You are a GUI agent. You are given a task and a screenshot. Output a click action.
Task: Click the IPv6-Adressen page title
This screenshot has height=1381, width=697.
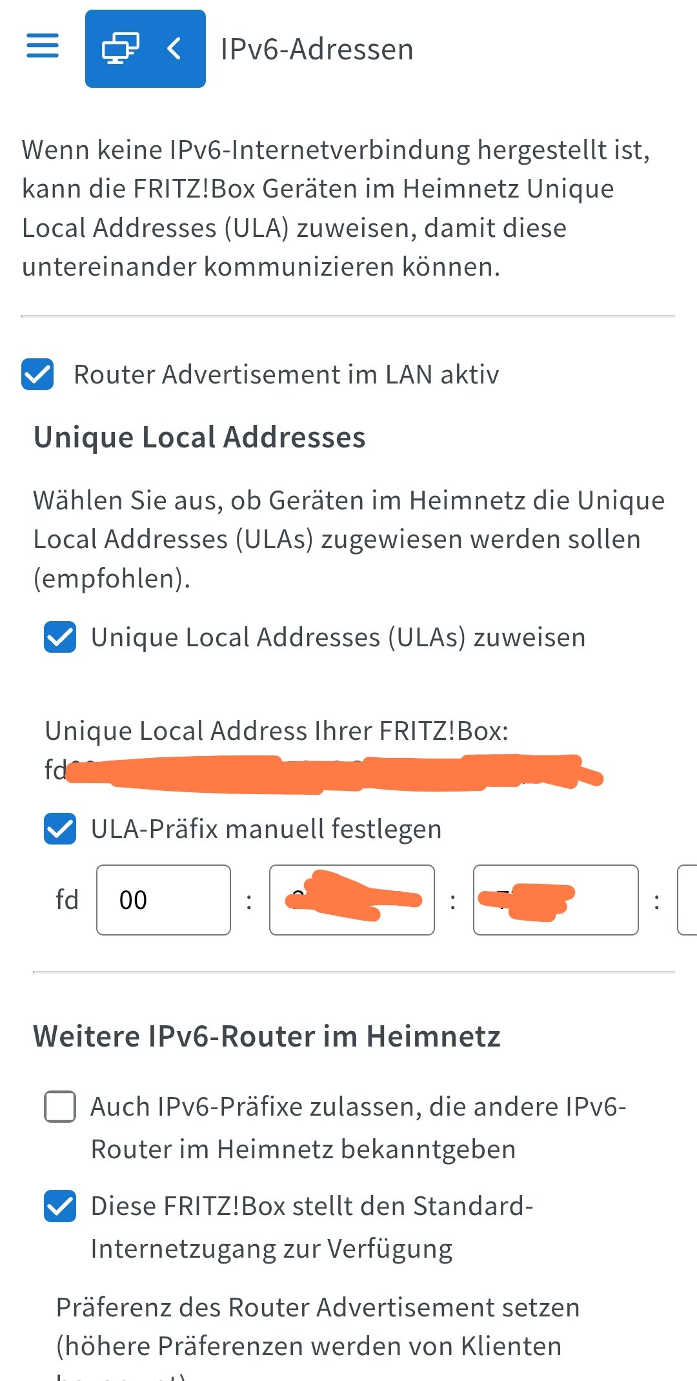[317, 49]
